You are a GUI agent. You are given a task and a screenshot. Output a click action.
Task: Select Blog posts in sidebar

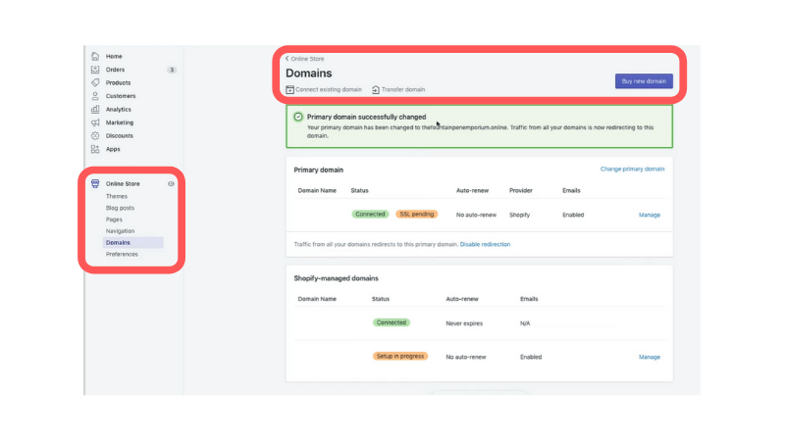[x=121, y=208]
